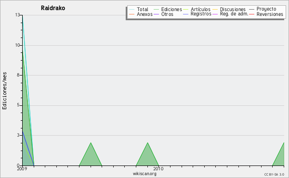Image resolution: width=289 pixels, height=178 pixels.
Task: Click the red Reversiones color line in legend
Action: pyautogui.click(x=251, y=14)
